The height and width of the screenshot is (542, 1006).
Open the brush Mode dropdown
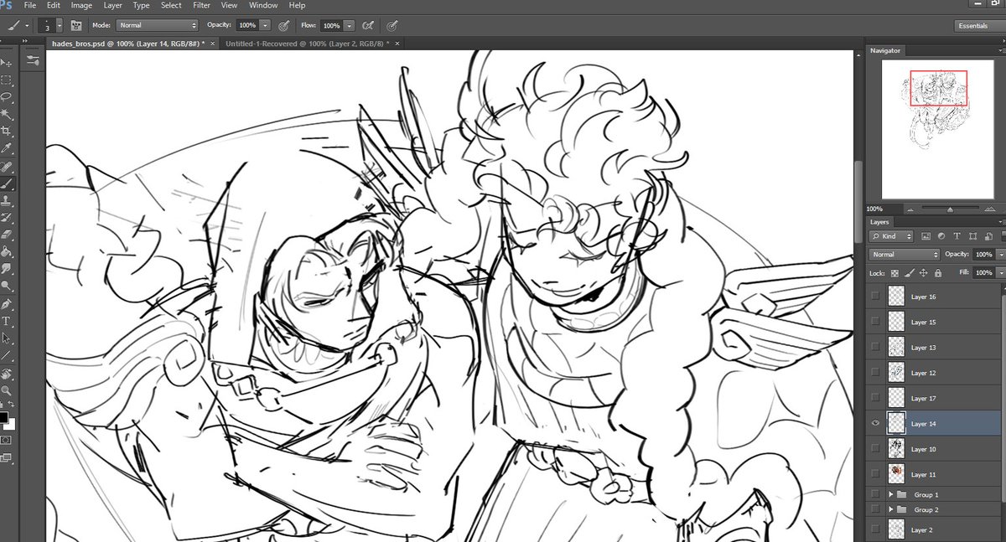click(158, 26)
